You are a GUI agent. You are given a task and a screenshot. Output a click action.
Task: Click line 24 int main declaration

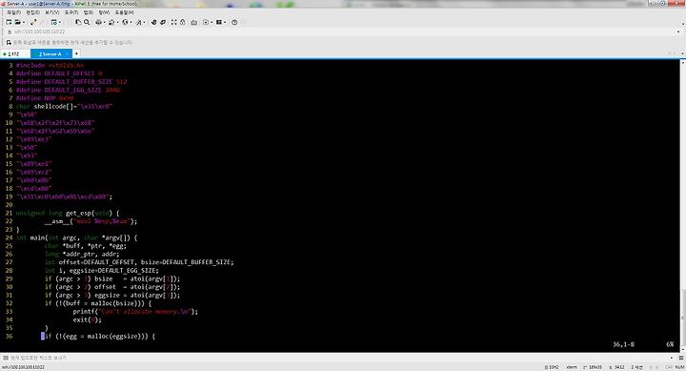tap(76, 237)
